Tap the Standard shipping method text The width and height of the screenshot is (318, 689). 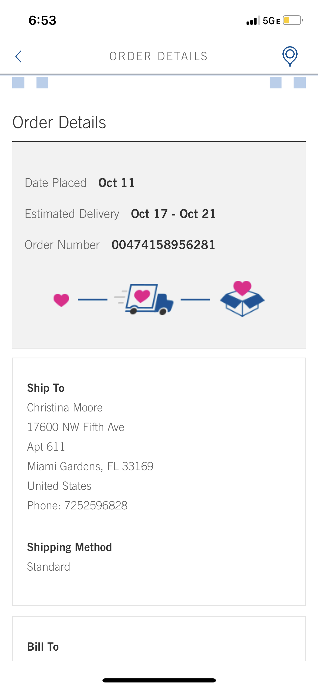49,567
